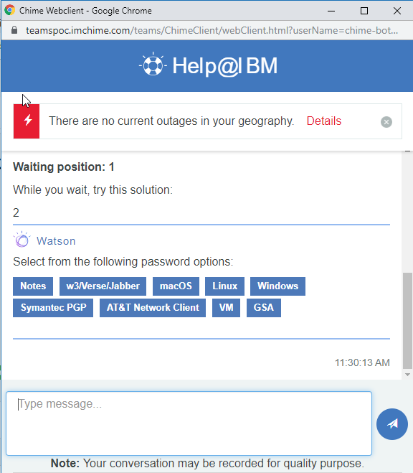This screenshot has width=413, height=473.
Task: Select the Notes password option
Action: tap(33, 286)
